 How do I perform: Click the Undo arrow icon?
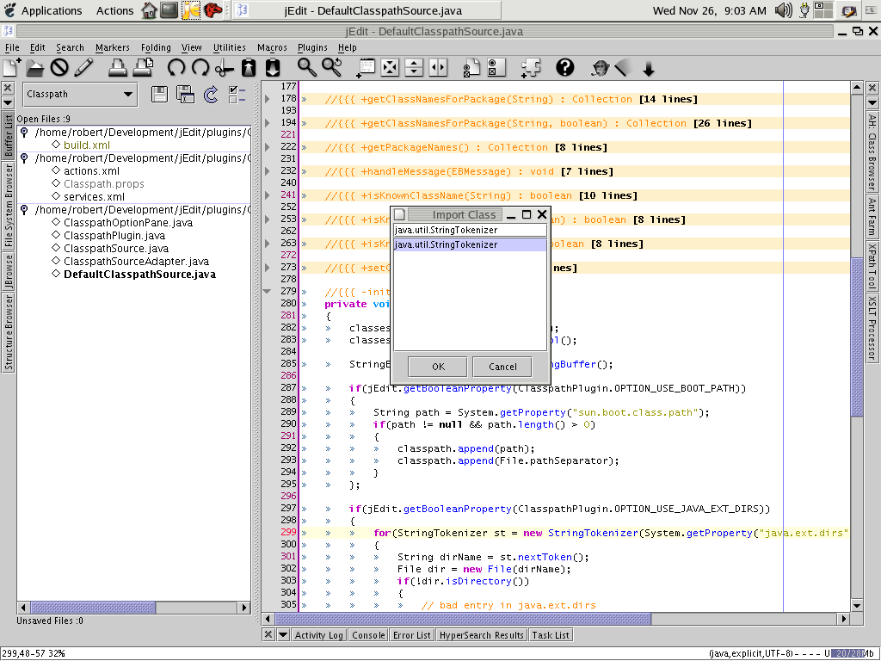pyautogui.click(x=176, y=68)
